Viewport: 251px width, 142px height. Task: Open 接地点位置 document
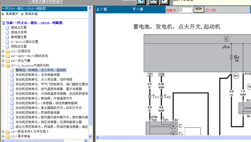[19, 28]
